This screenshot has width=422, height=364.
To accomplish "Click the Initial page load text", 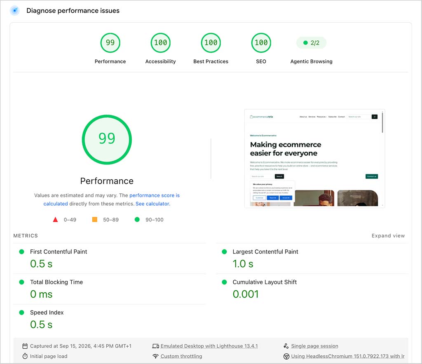I will (x=49, y=356).
